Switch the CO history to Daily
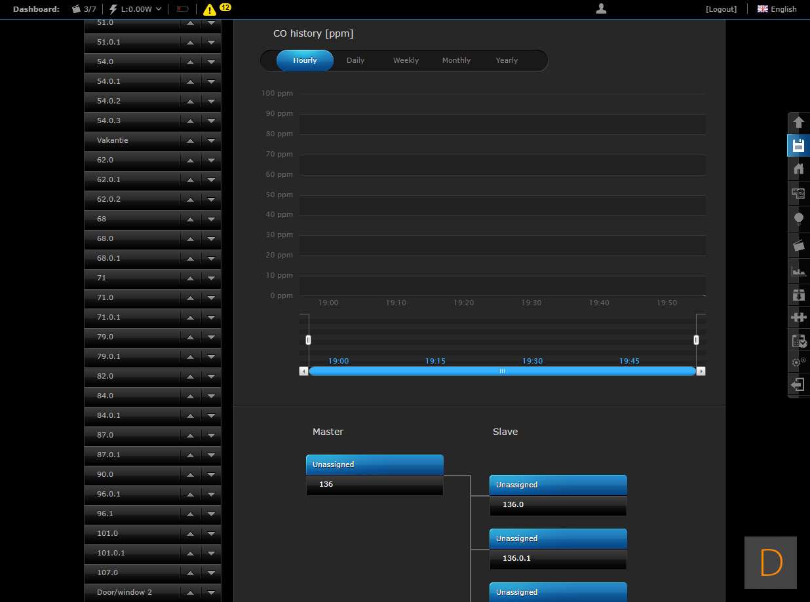The image size is (810, 602). point(355,60)
